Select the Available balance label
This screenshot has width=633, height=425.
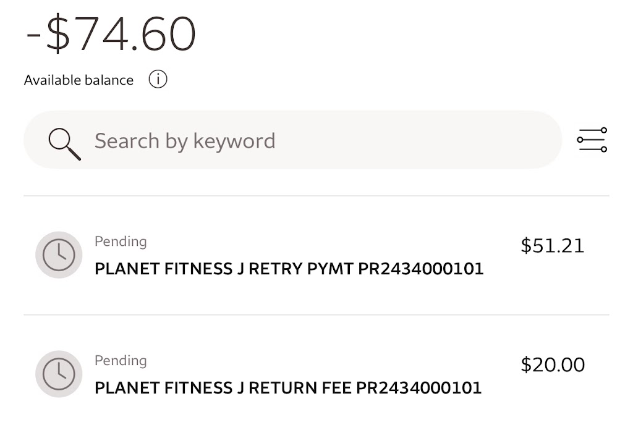click(x=79, y=80)
